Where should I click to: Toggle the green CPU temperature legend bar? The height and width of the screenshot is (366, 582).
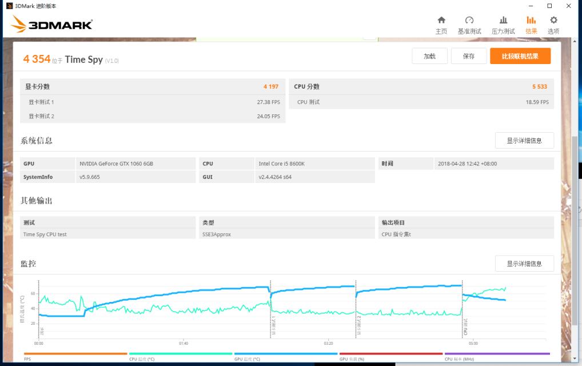(181, 354)
